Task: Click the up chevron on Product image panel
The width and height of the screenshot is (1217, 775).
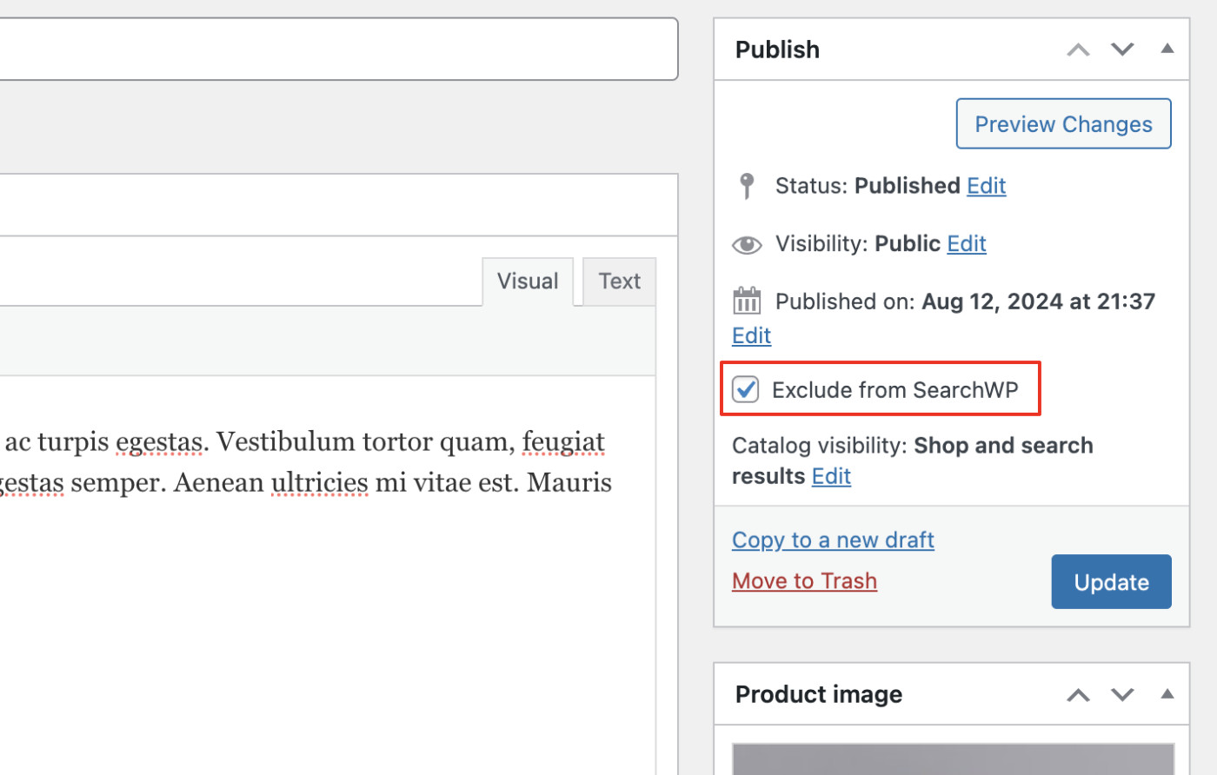Action: click(x=1078, y=694)
